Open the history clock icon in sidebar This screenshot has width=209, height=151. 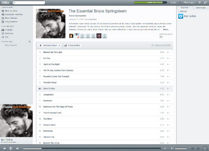coord(3,34)
